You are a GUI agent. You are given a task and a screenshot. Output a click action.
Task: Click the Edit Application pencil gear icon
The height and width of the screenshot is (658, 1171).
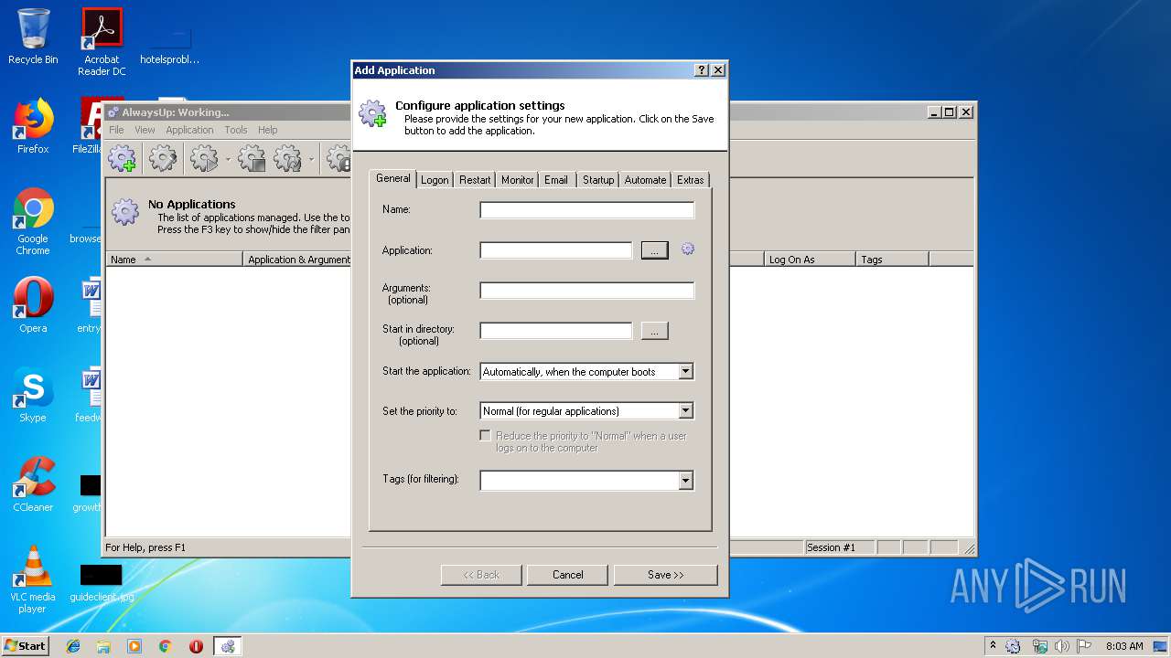tap(162, 159)
